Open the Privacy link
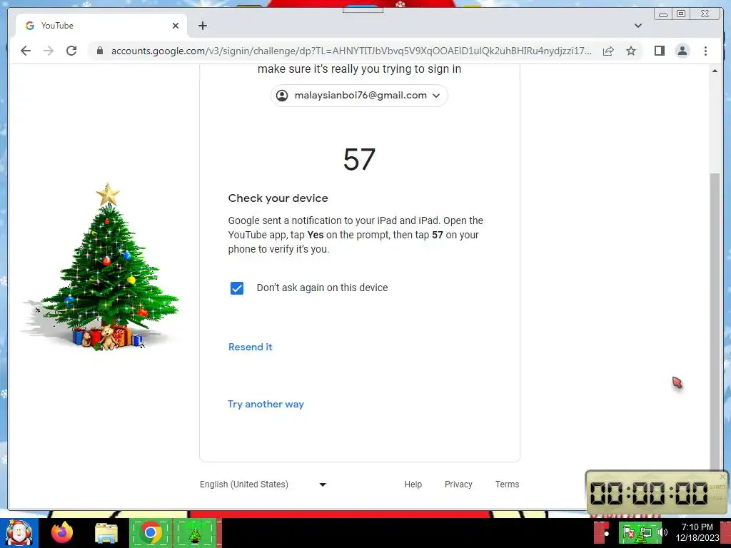Image resolution: width=731 pixels, height=548 pixels. click(458, 484)
